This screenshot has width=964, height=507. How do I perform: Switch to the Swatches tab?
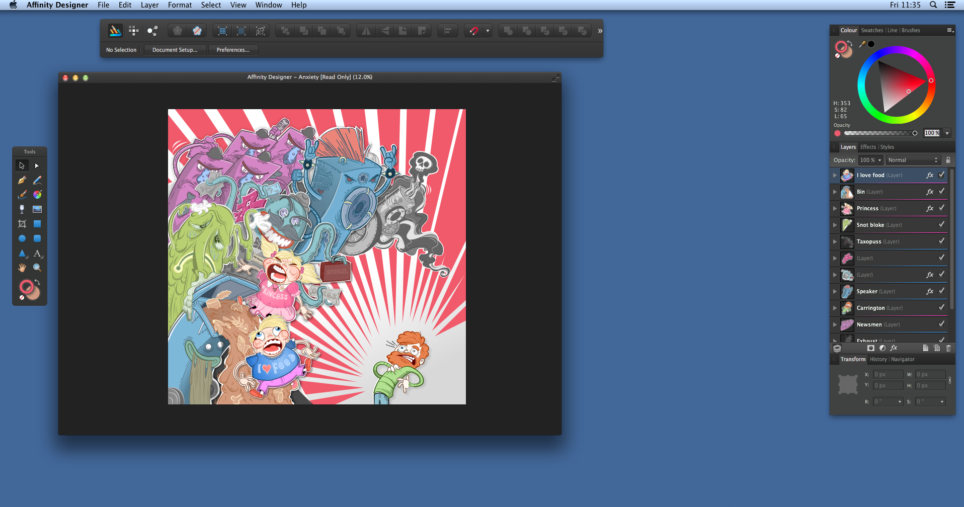coord(872,30)
